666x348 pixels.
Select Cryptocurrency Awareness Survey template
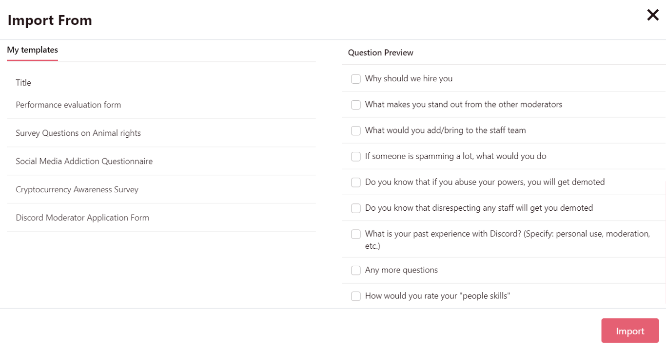(77, 190)
